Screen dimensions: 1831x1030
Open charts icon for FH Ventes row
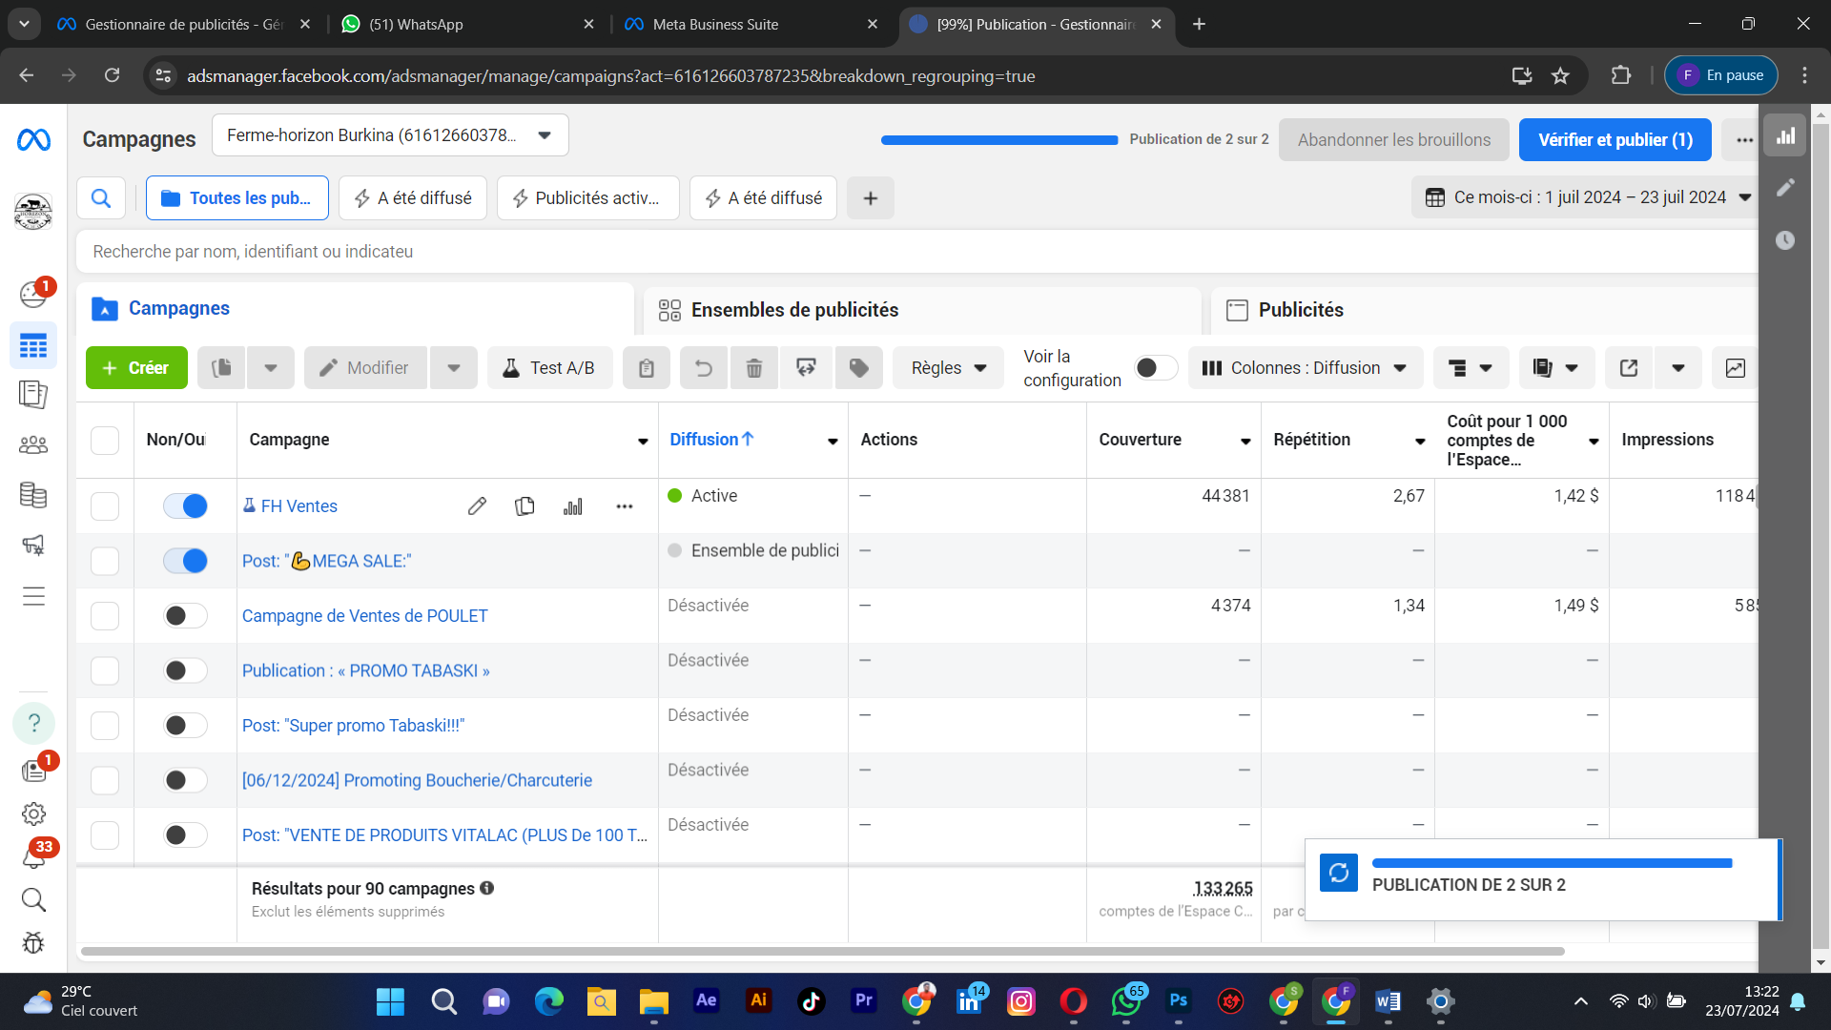point(572,506)
